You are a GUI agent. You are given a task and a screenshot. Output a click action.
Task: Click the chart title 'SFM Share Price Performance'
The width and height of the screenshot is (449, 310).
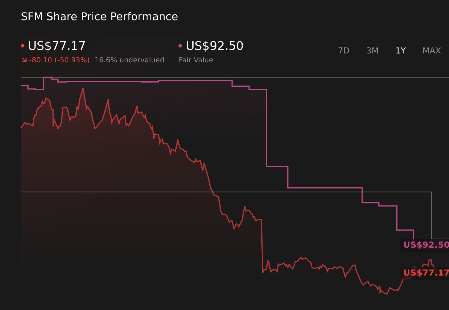click(x=99, y=16)
